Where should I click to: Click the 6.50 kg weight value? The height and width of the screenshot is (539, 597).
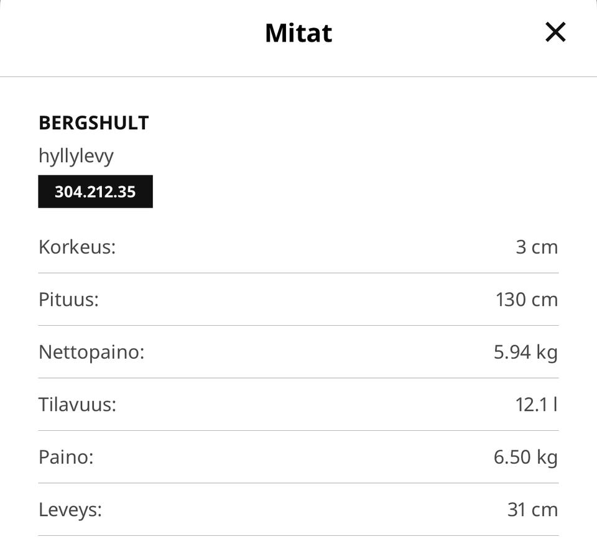[x=525, y=458]
